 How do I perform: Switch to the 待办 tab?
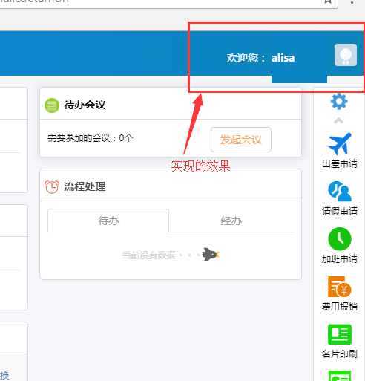(108, 221)
